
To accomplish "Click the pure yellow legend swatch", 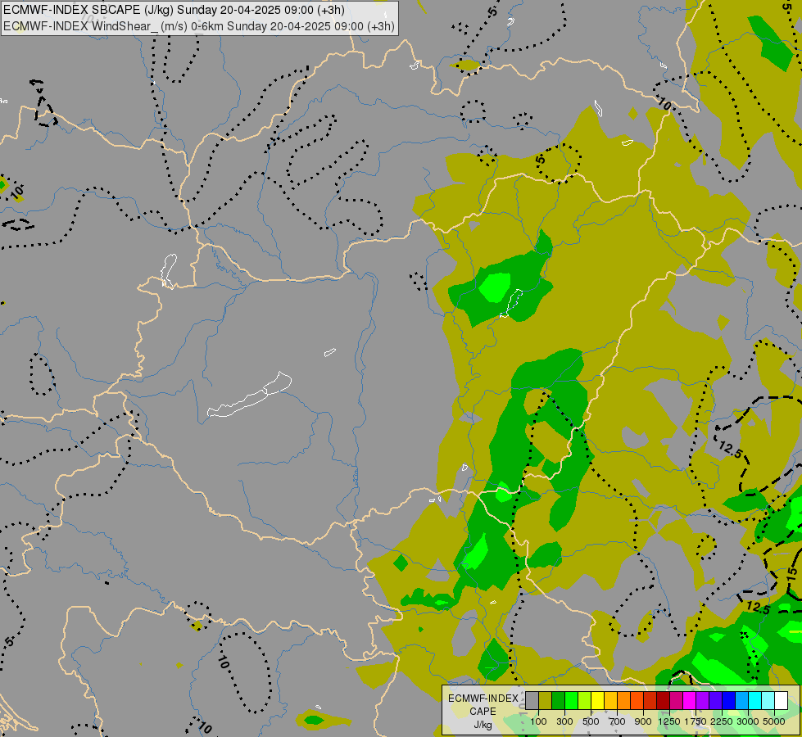I will click(x=597, y=701).
